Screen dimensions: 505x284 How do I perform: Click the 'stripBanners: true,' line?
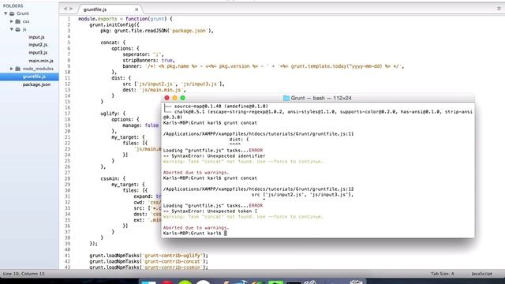click(148, 60)
